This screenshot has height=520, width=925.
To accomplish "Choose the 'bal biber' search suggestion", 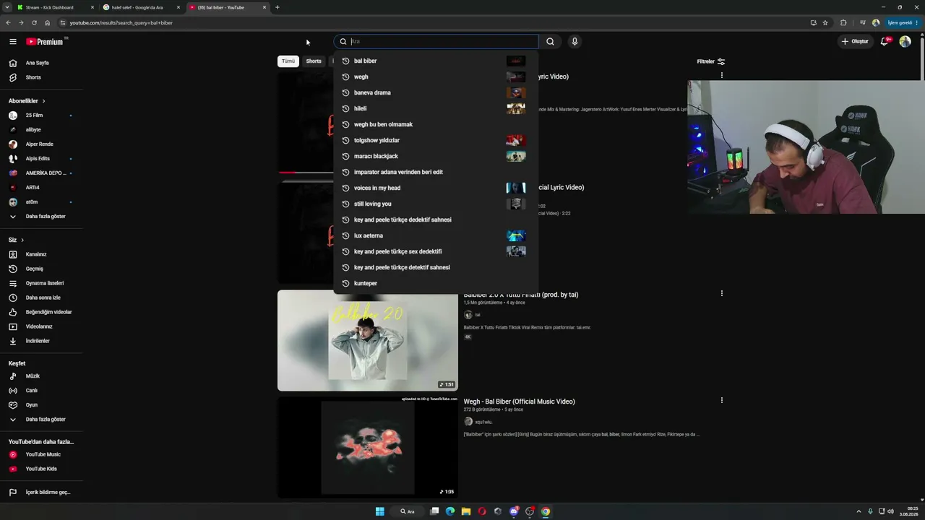I will click(436, 61).
